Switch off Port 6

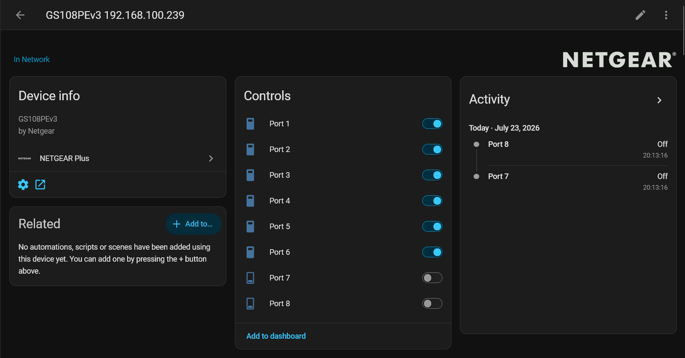coord(432,252)
